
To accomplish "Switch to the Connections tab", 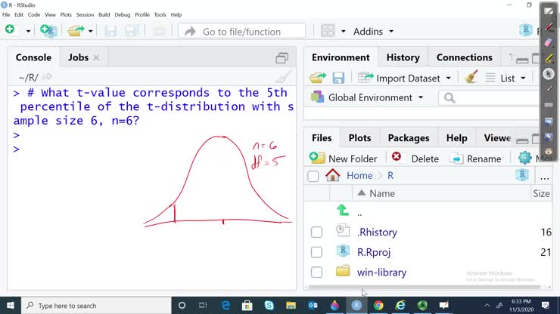I will click(465, 57).
